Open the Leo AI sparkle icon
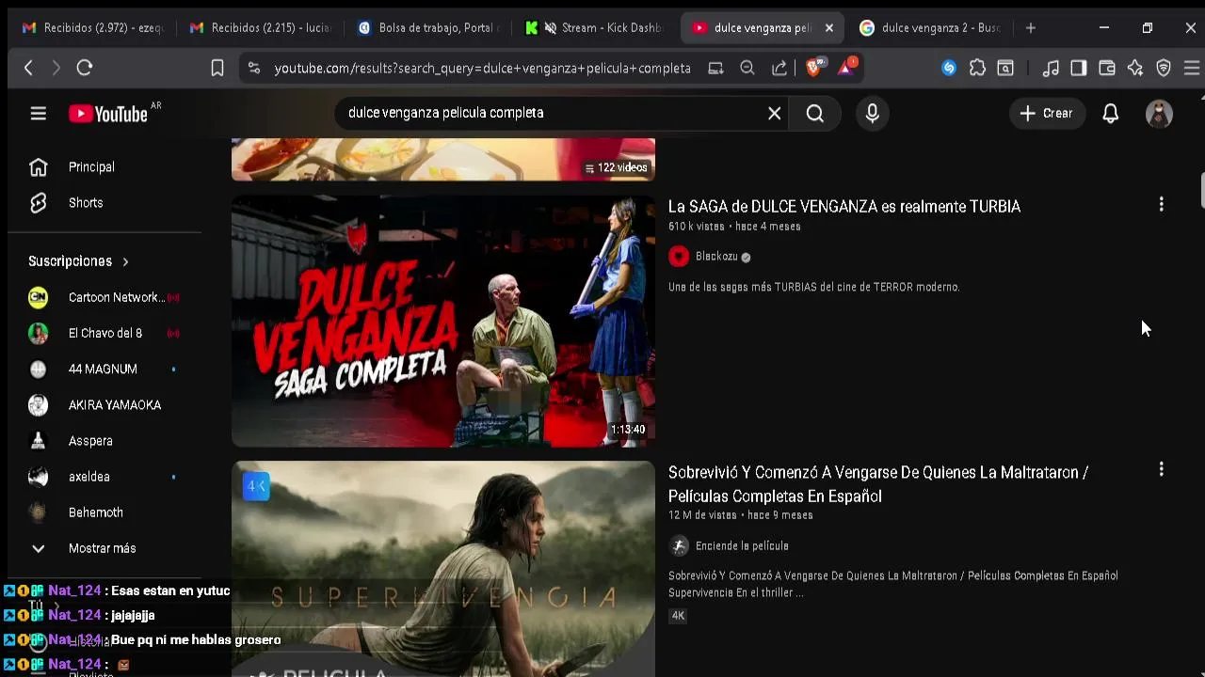The width and height of the screenshot is (1205, 677). 1135,68
